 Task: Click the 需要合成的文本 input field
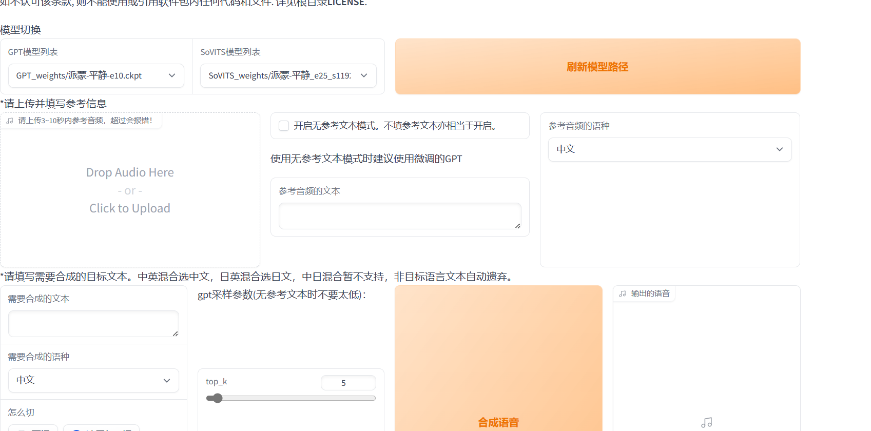point(93,324)
